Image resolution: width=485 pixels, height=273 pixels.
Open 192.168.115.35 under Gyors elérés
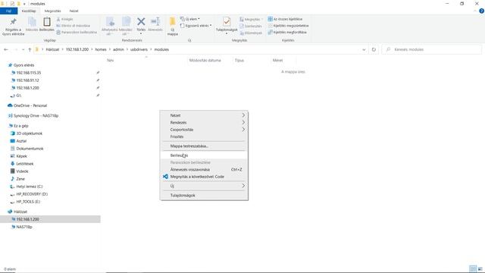tap(29, 73)
